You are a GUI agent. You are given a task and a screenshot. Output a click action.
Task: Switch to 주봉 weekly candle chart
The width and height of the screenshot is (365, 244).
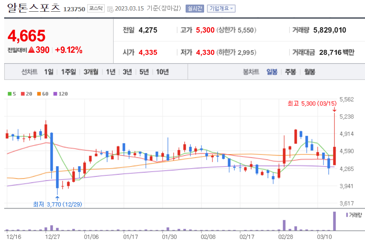[290, 72]
